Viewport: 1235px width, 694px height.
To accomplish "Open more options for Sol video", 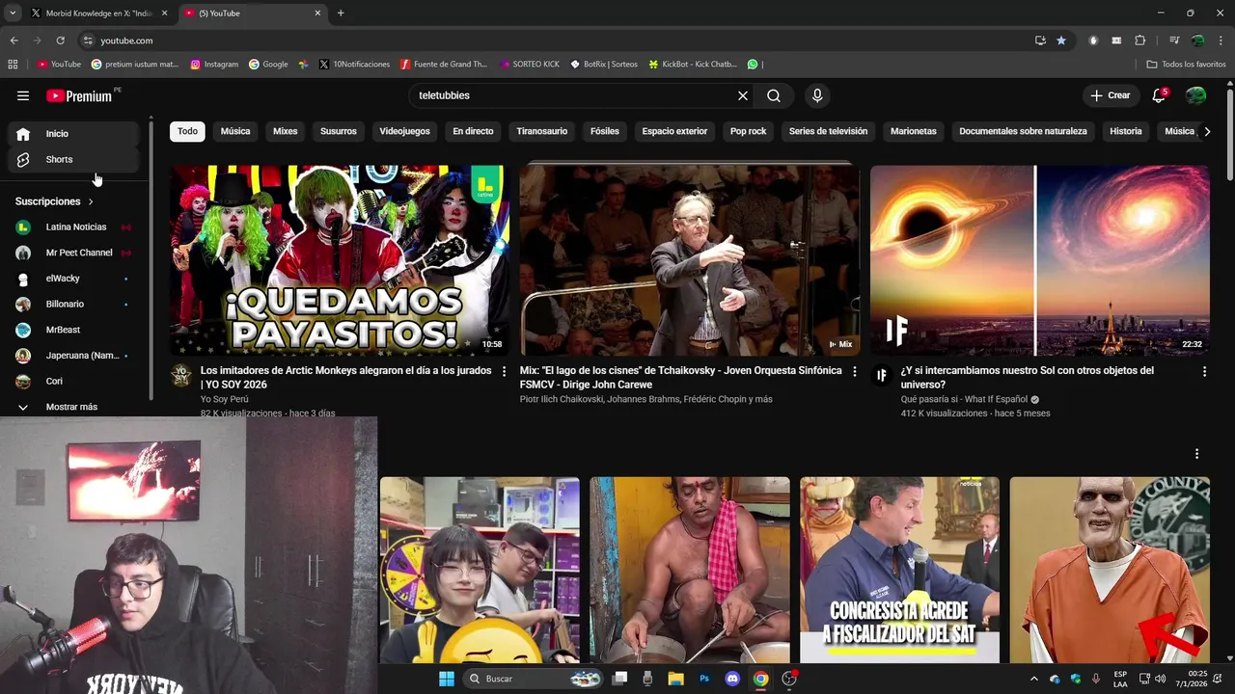I will coord(1204,371).
